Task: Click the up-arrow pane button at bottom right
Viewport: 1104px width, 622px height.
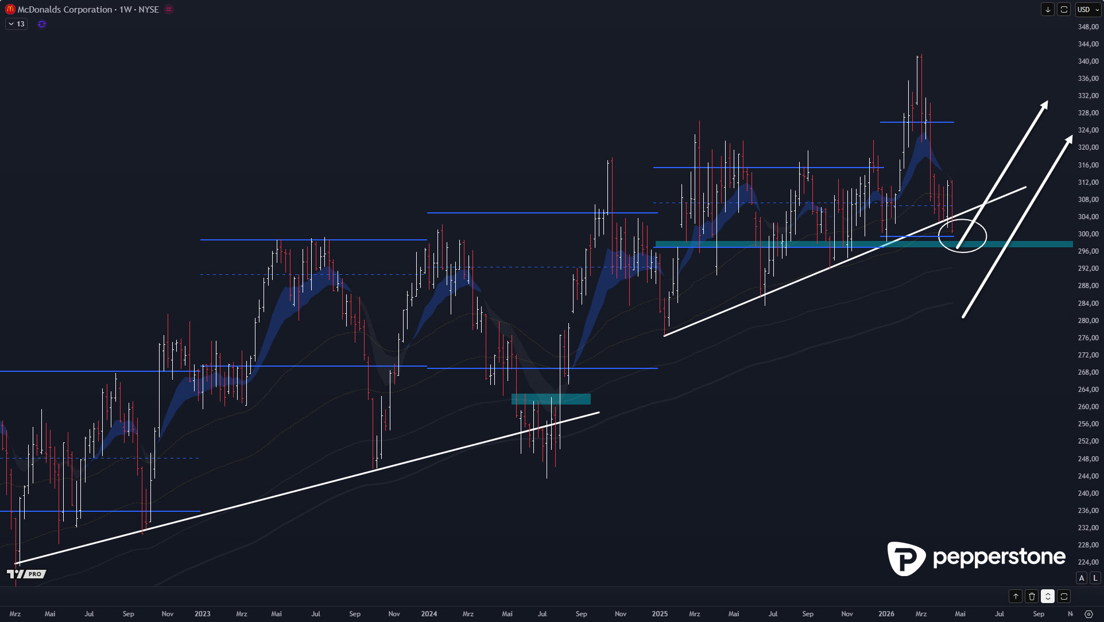Action: click(1016, 596)
